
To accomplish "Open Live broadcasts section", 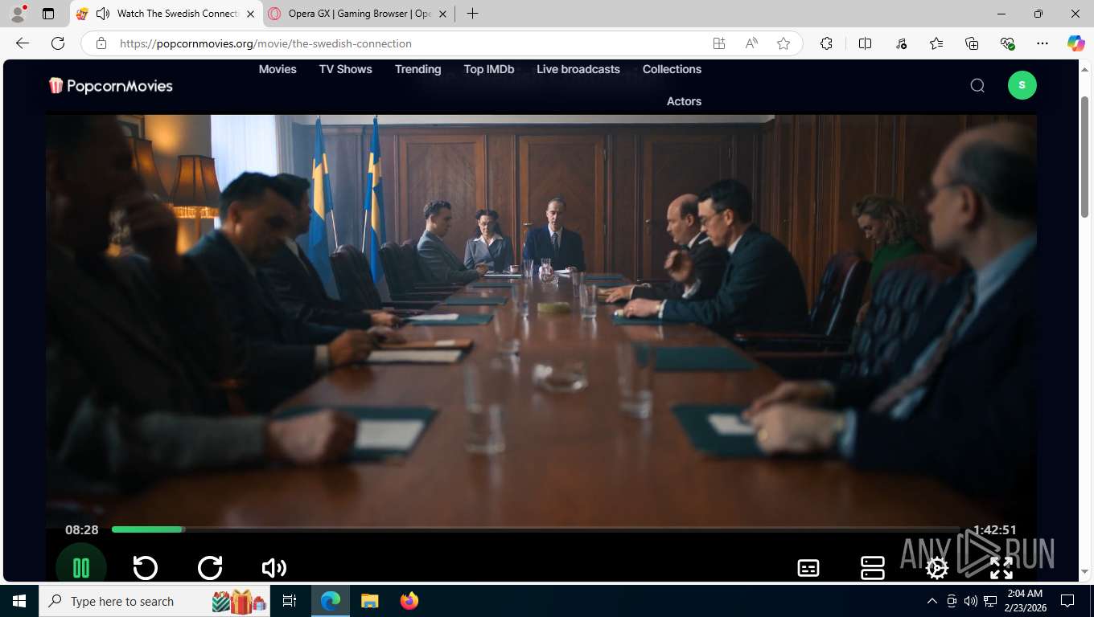I will coord(578,69).
